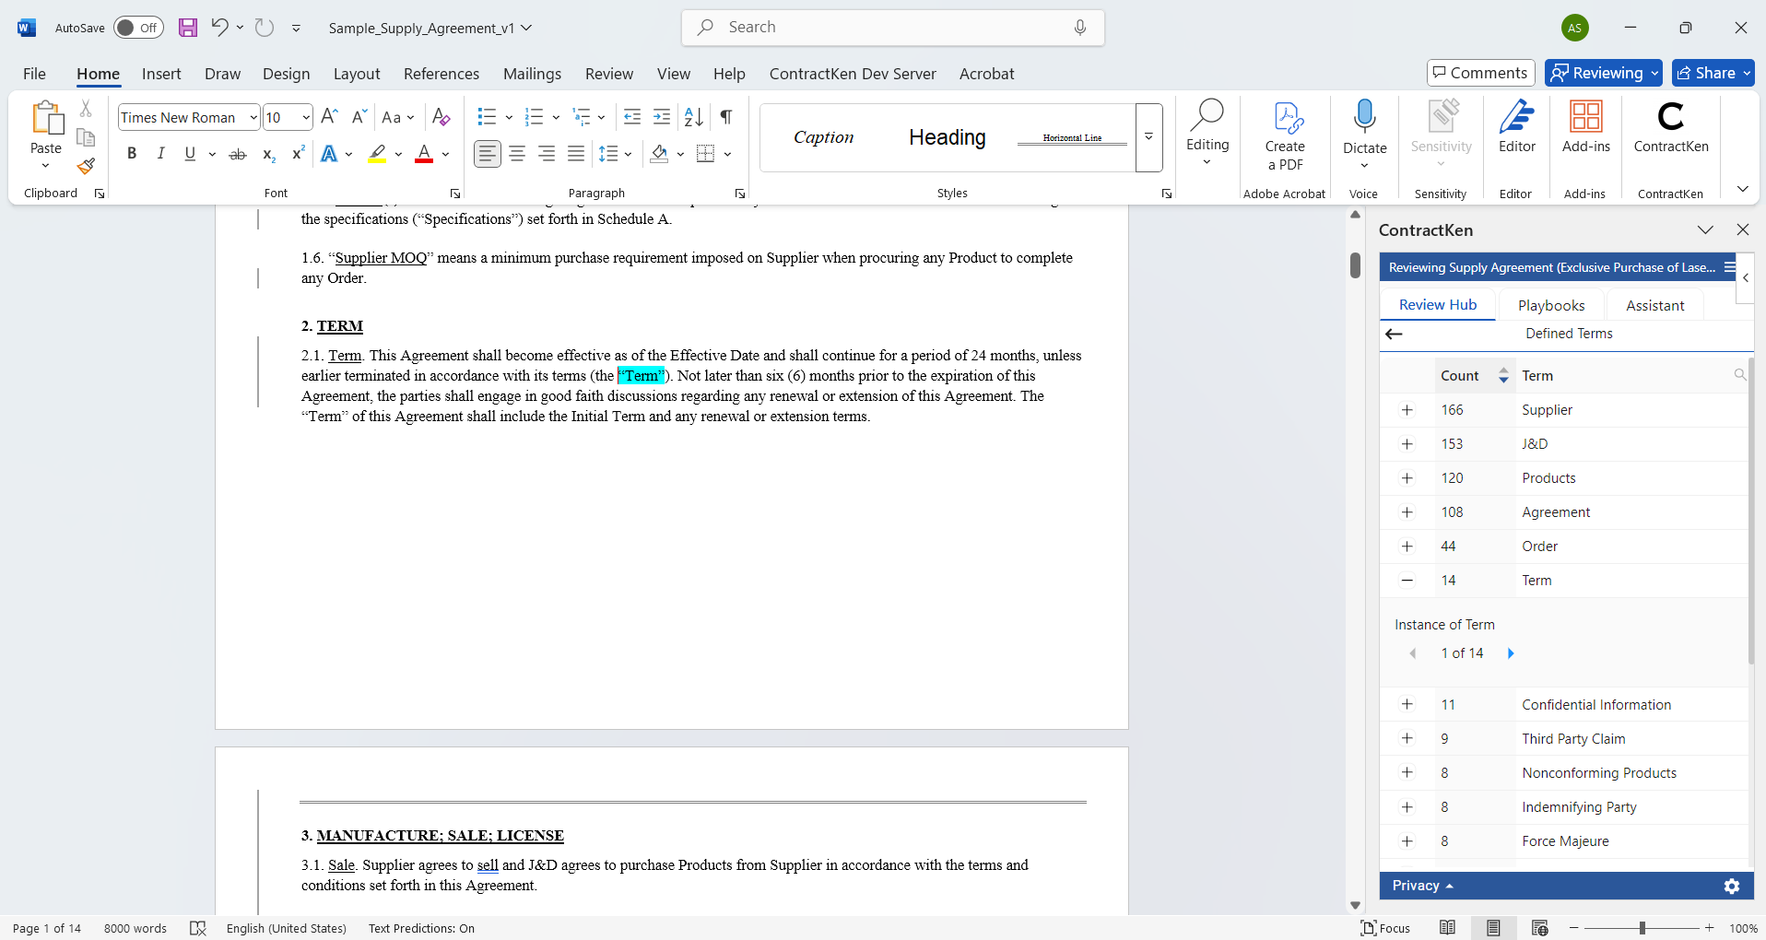The image size is (1766, 940).
Task: Adjust the zoom slider handle
Action: [1642, 928]
